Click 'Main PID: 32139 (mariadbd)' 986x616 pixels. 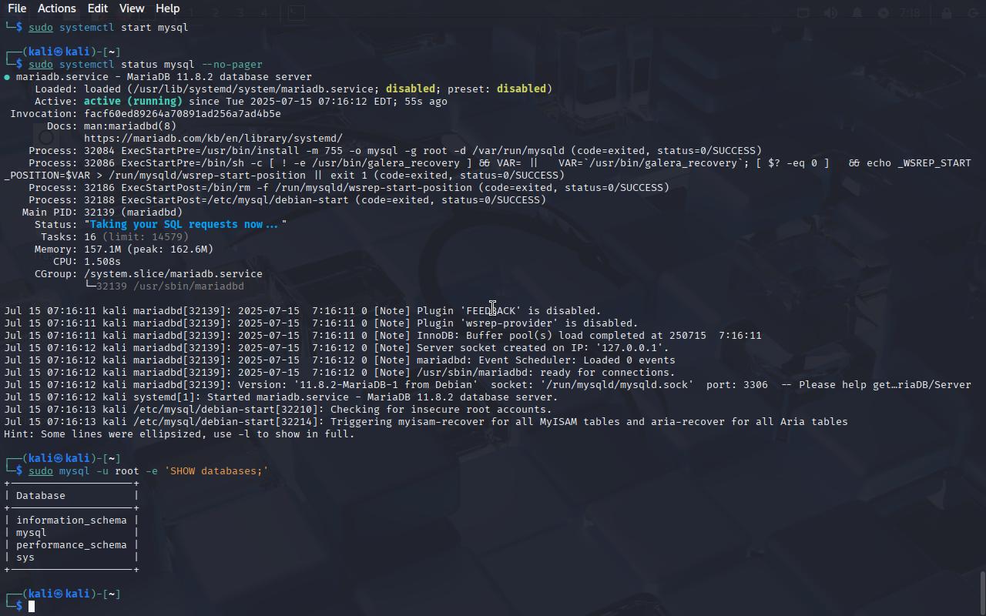tap(102, 213)
